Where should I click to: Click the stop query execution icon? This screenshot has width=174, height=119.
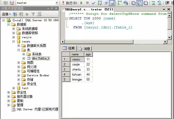tap(87, 3)
